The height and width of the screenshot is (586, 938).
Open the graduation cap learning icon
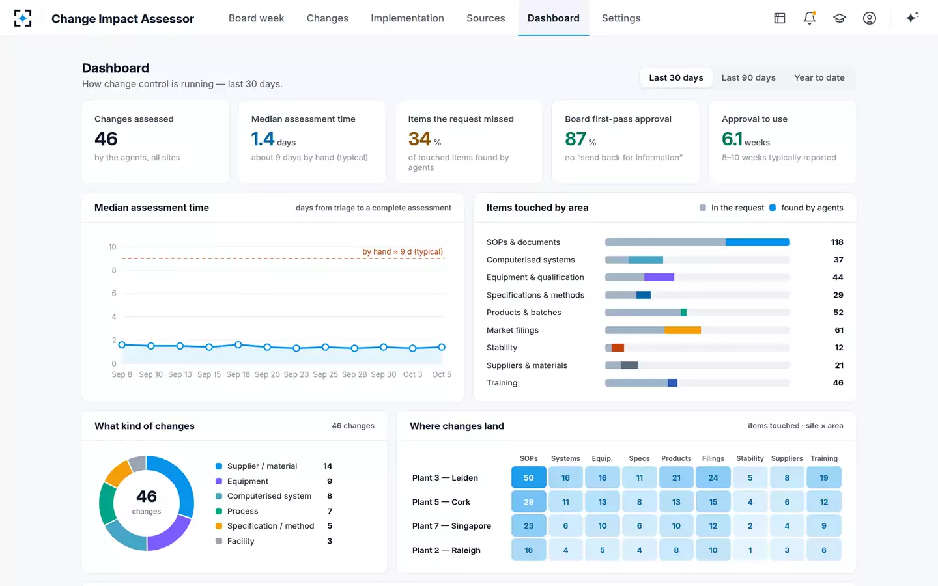click(840, 18)
